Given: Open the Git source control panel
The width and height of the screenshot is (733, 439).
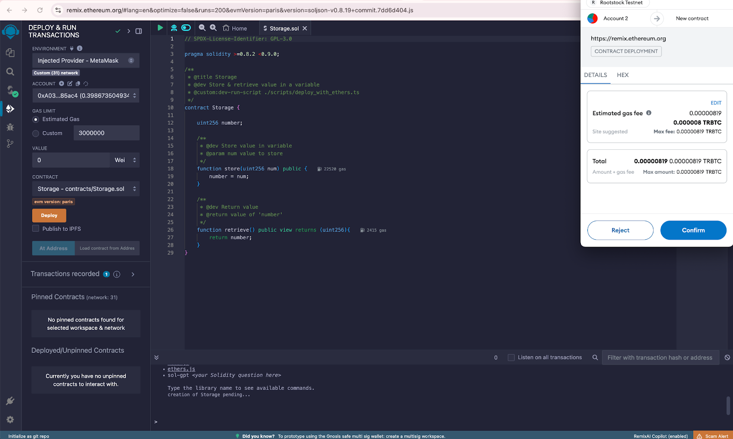Looking at the screenshot, I should point(10,143).
